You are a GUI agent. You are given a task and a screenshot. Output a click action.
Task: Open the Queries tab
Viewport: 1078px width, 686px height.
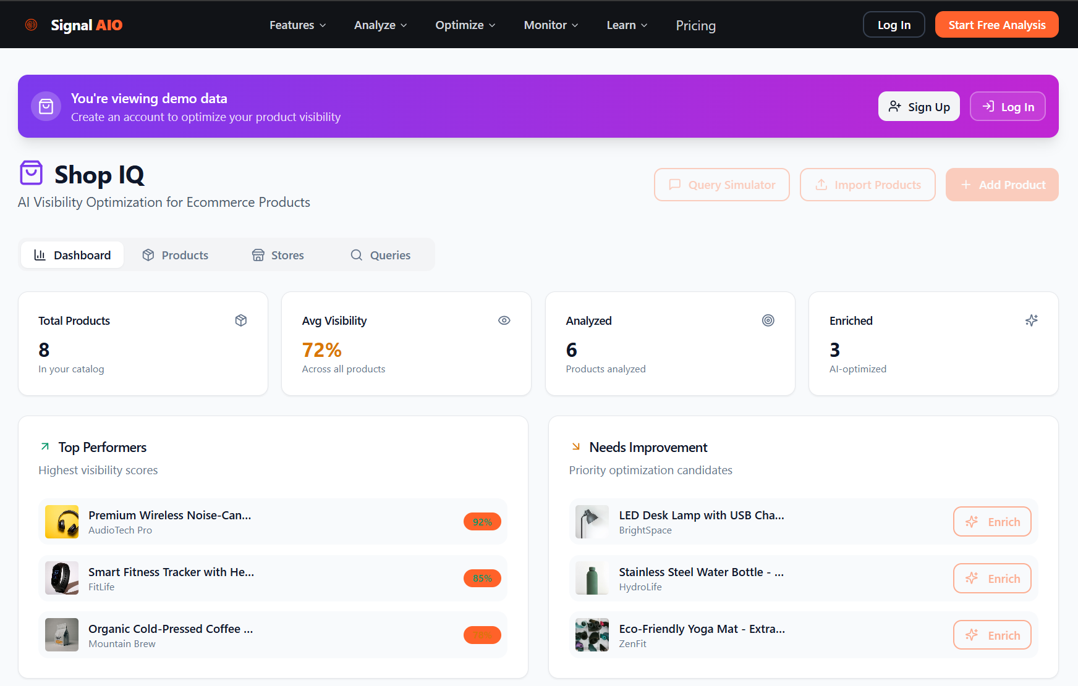pos(380,254)
